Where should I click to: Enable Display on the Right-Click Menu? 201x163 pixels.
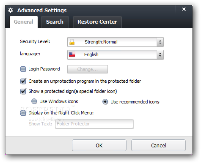pos(23,113)
